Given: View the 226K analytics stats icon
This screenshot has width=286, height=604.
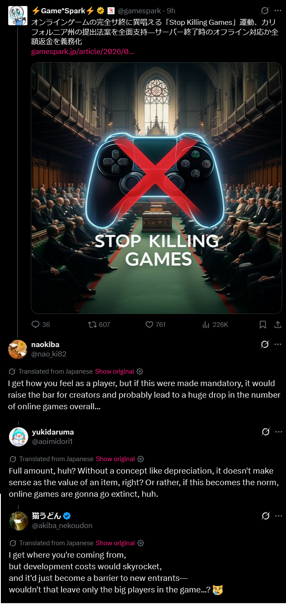Looking at the screenshot, I should [x=206, y=325].
